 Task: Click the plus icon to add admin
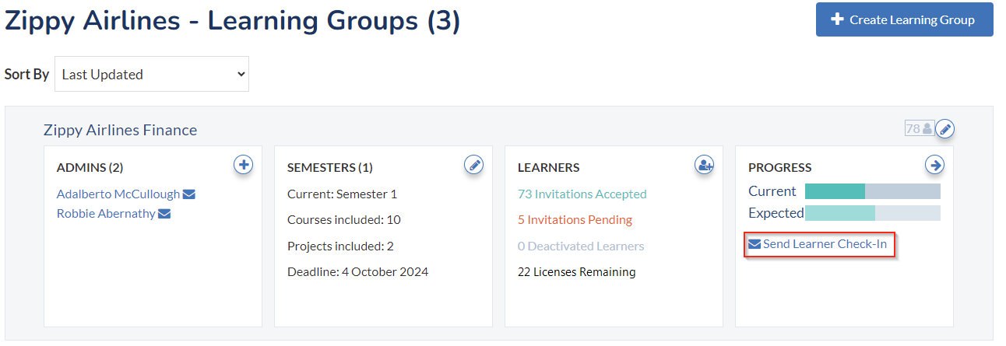point(244,165)
